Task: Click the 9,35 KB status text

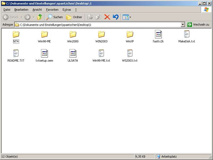Action: pyautogui.click(x=140, y=157)
